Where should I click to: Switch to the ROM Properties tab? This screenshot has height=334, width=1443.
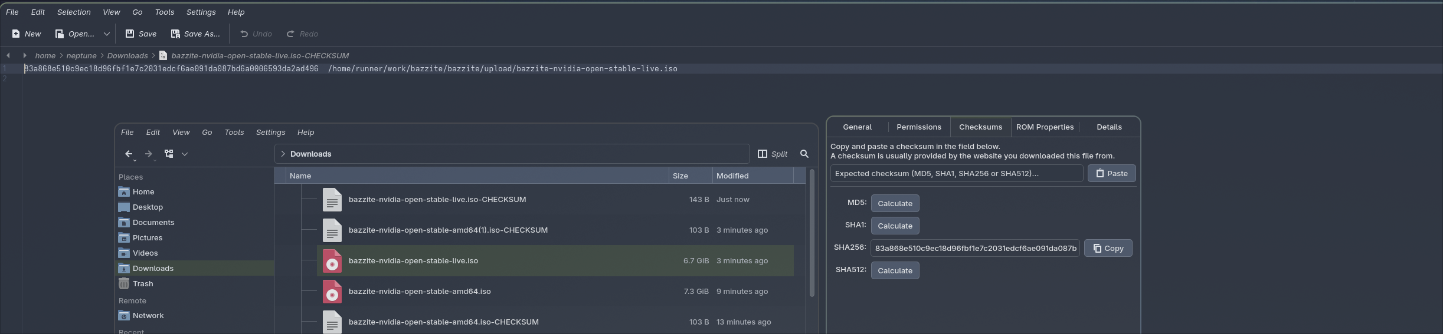tap(1045, 127)
